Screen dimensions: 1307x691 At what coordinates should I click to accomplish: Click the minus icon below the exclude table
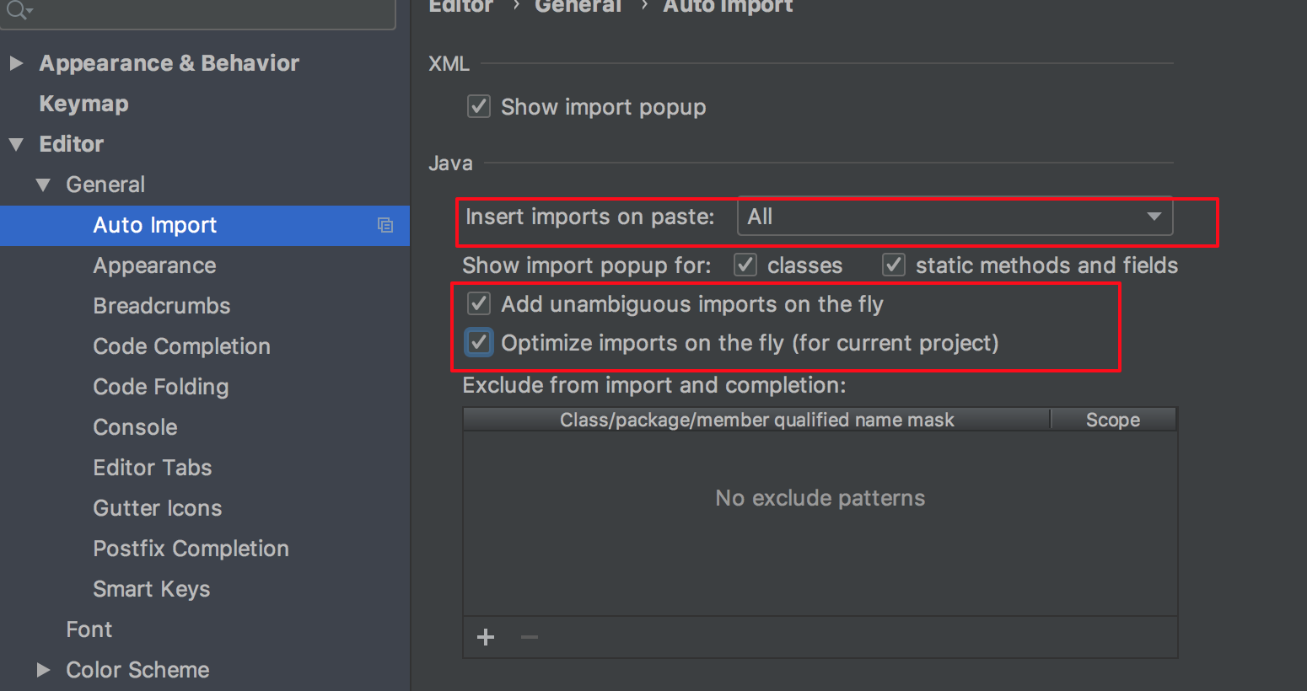pyautogui.click(x=529, y=638)
